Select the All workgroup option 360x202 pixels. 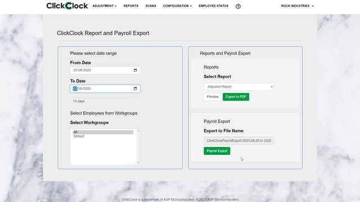103,132
